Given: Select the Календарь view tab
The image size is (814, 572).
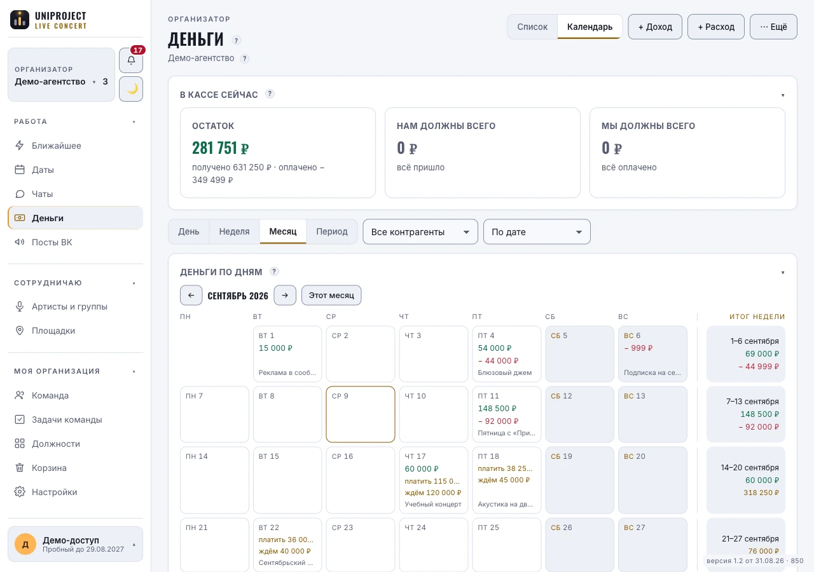Looking at the screenshot, I should pyautogui.click(x=590, y=27).
